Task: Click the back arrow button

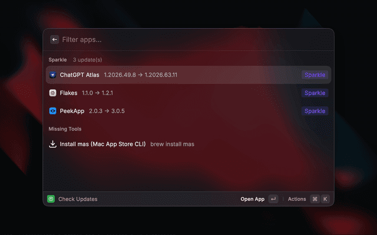Action: 55,39
